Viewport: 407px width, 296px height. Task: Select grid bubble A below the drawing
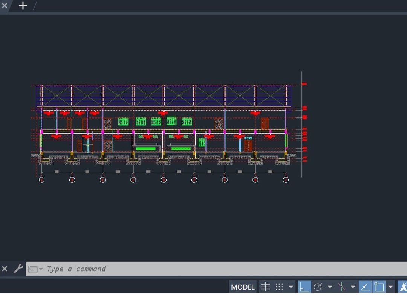pyautogui.click(x=41, y=180)
